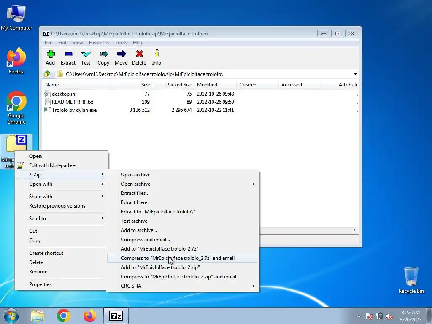Click the Move toolbar icon

pos(121,54)
